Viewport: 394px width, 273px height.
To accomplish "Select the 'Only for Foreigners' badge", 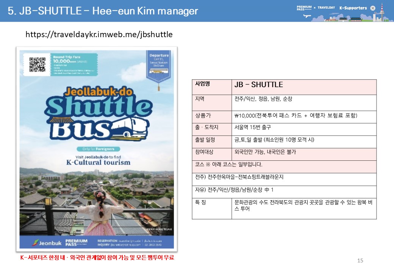I will (98, 149).
